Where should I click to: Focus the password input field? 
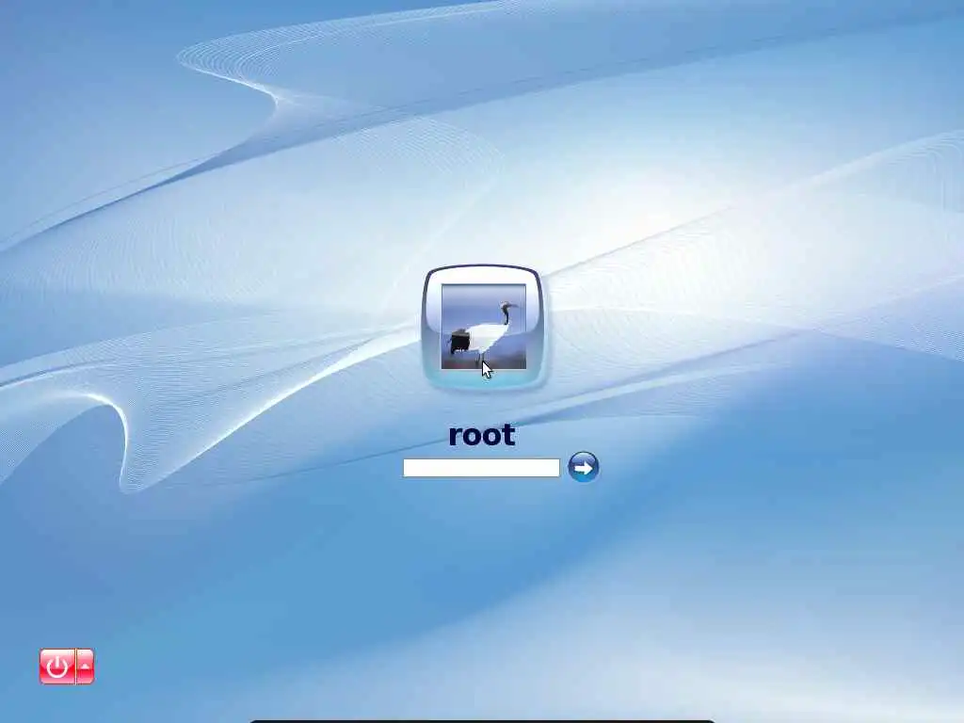tap(481, 468)
